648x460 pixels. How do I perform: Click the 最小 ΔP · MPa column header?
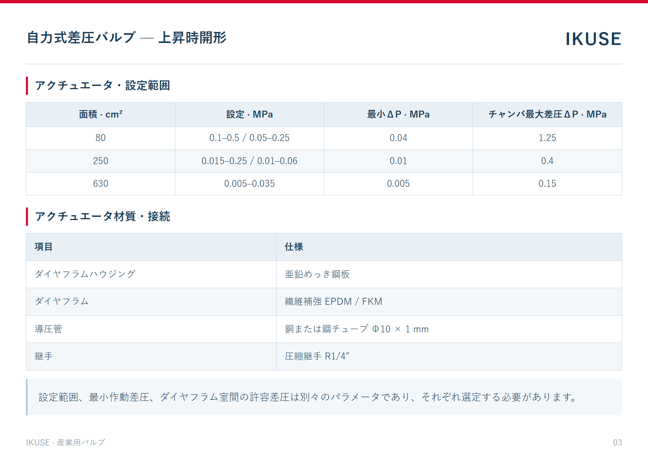399,114
